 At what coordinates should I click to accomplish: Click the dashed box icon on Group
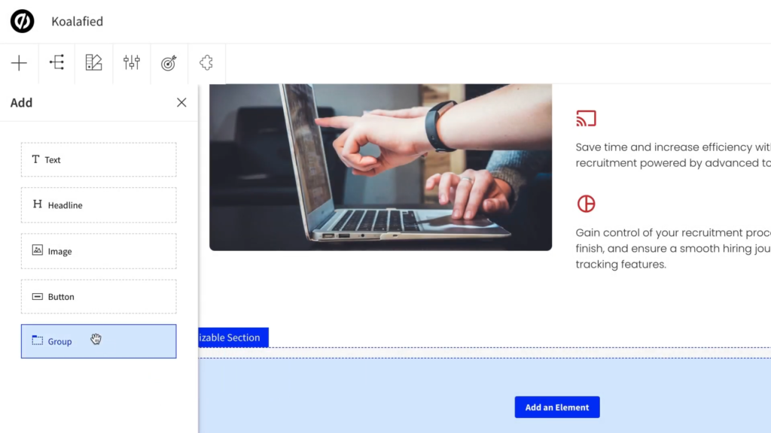38,341
